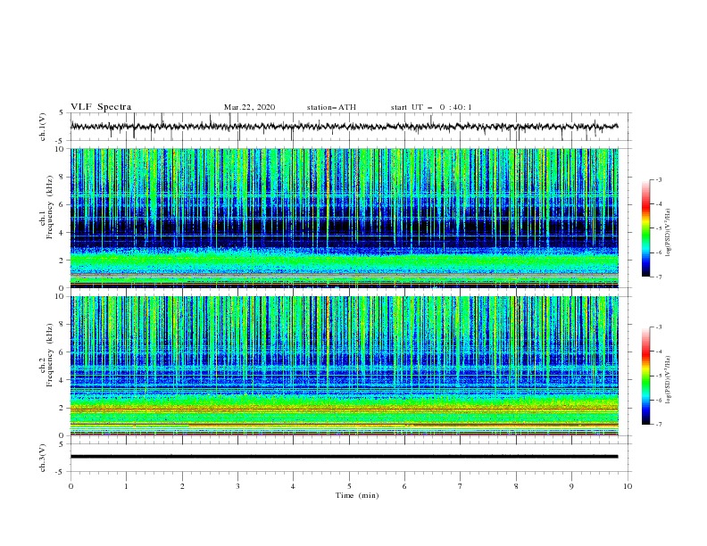
Task: Click the ch.2 frequency axis "6" tick label
Action: coord(62,352)
